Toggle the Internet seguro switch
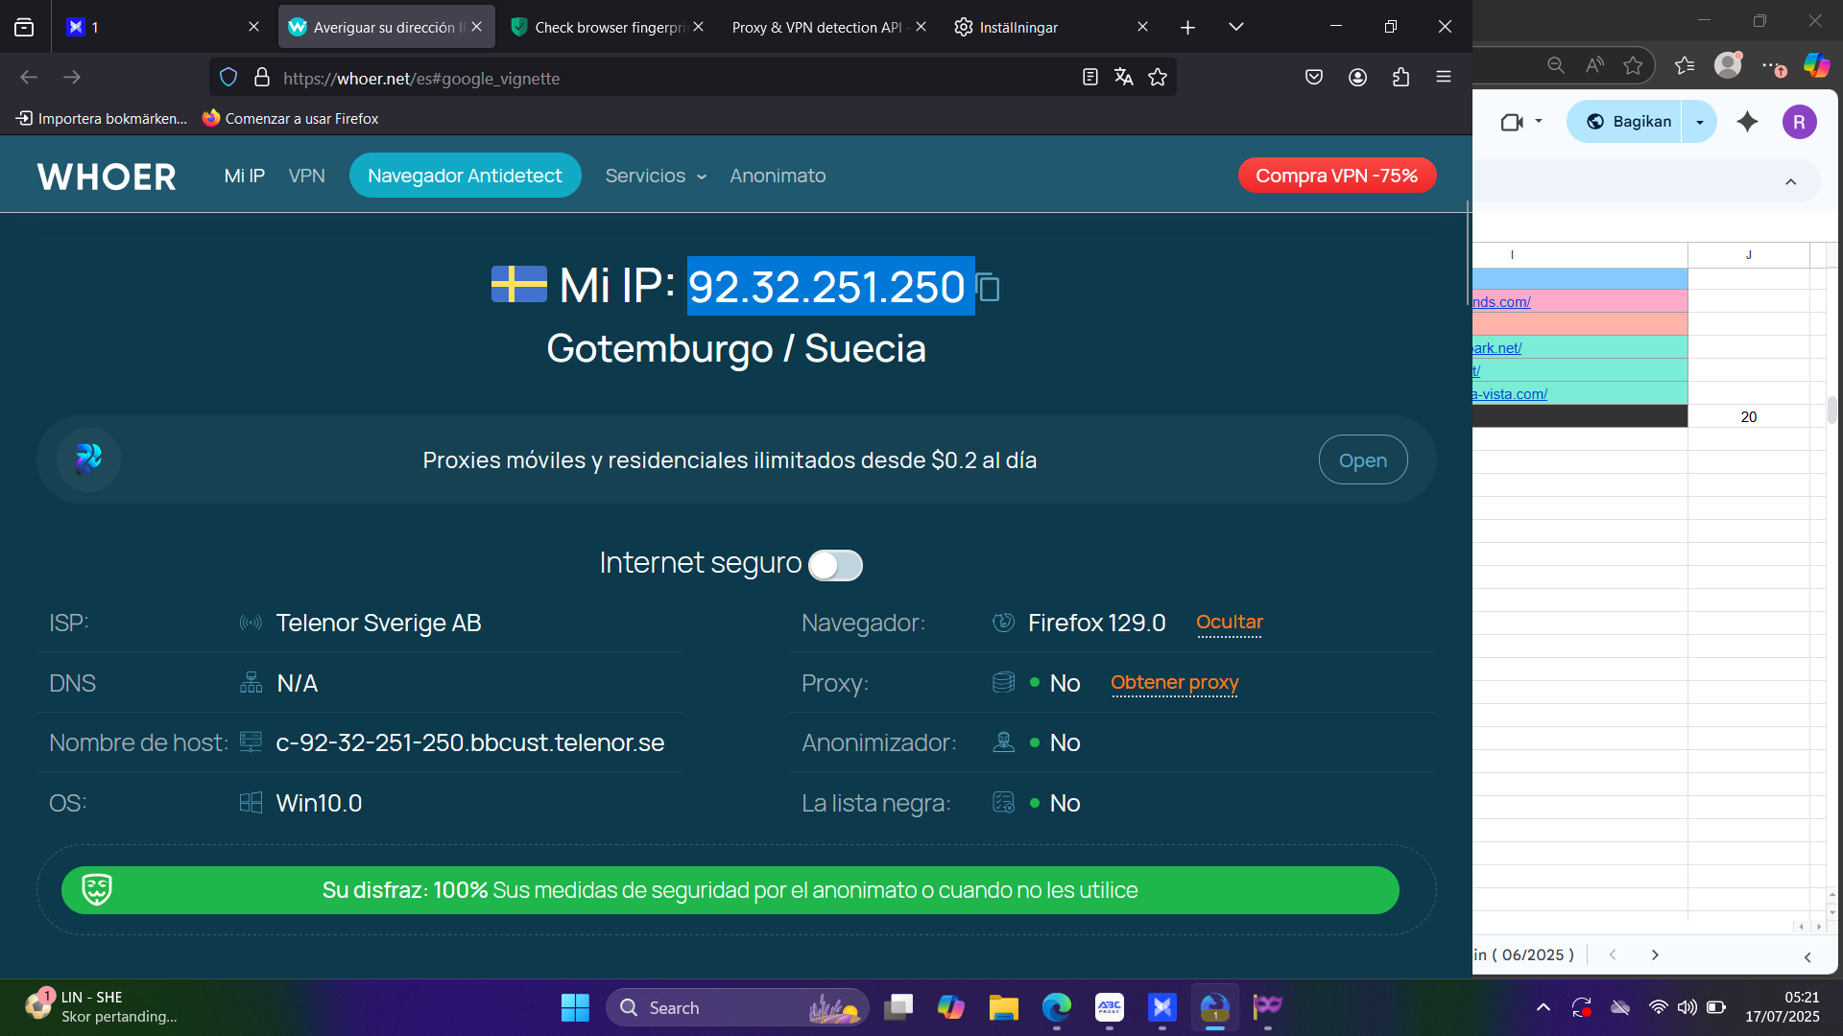 835,565
